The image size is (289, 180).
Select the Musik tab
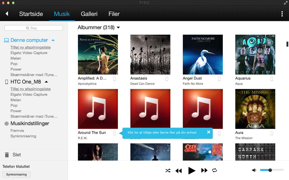coord(62,14)
